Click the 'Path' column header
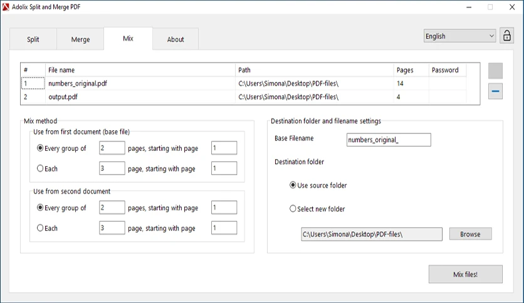Viewport: 524px width, 303px height. point(315,70)
